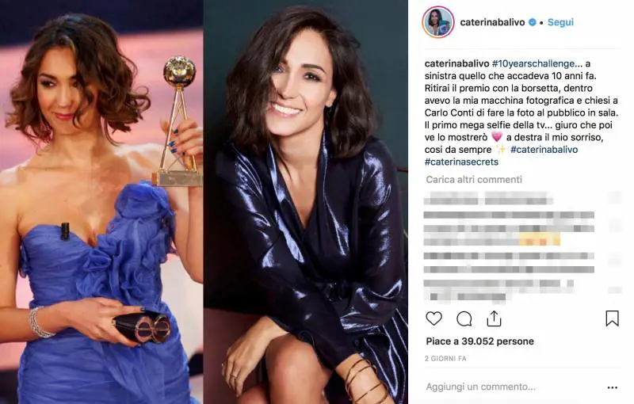Open the #caterinabalivo hashtag link

(544, 150)
